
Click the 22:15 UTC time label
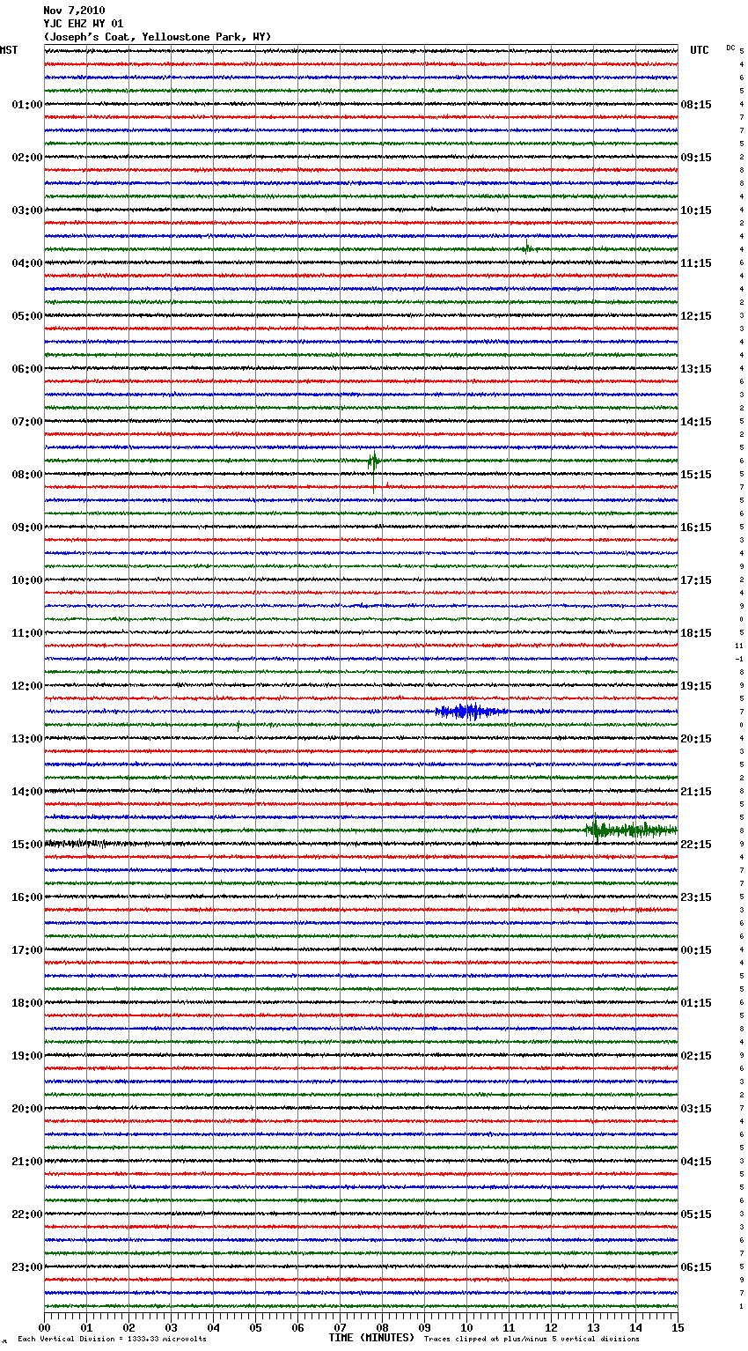(696, 845)
